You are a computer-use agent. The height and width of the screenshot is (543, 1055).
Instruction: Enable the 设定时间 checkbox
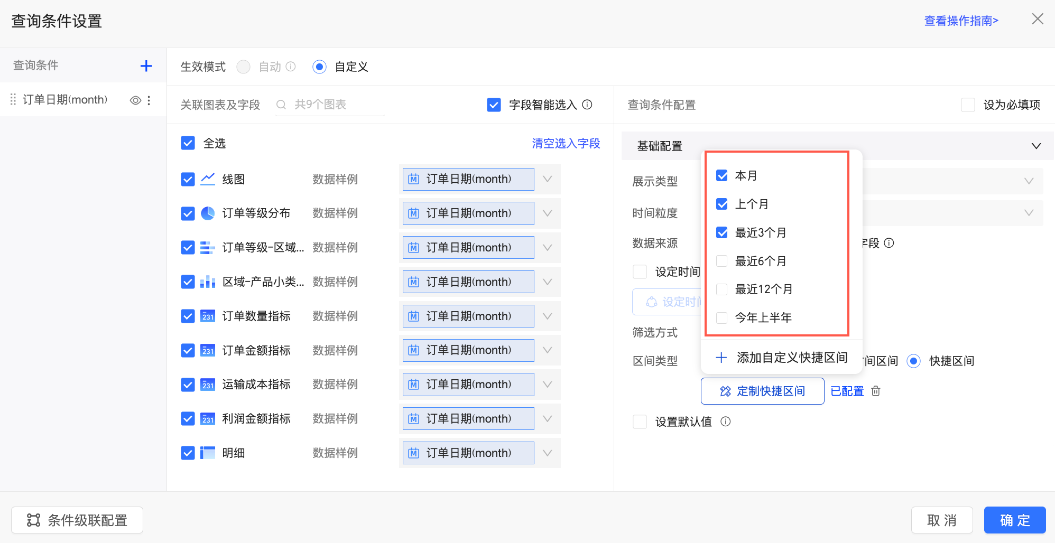pyautogui.click(x=640, y=271)
